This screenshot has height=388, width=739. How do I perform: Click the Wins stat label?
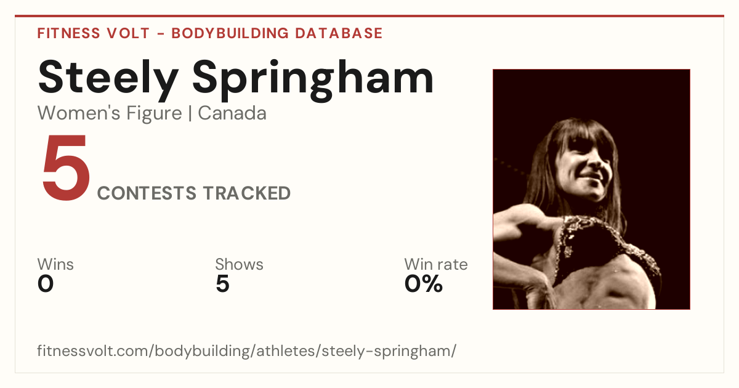tap(55, 265)
